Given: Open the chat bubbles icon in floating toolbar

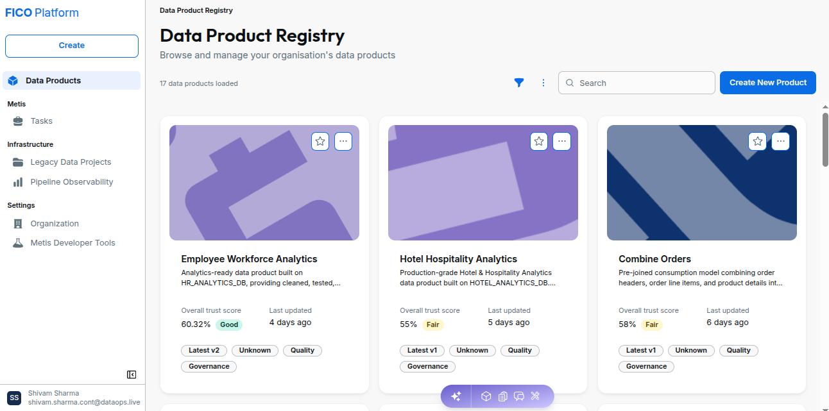Looking at the screenshot, I should 519,396.
